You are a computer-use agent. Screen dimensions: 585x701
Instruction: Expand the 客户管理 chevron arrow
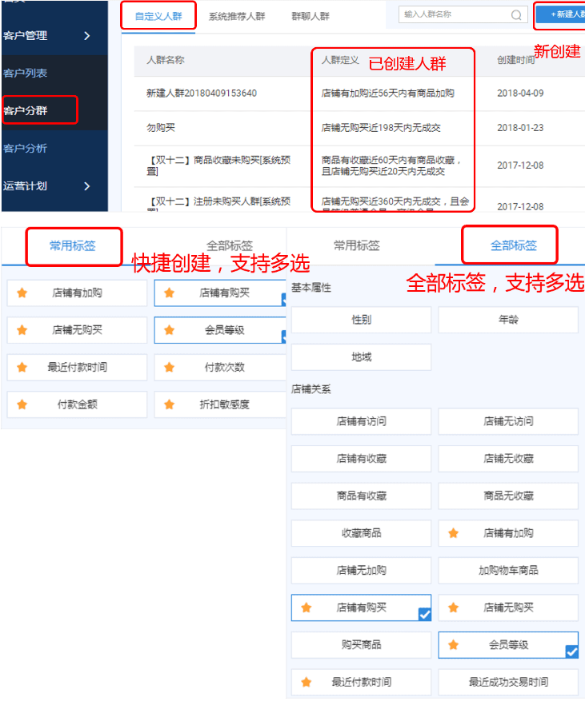click(x=87, y=36)
